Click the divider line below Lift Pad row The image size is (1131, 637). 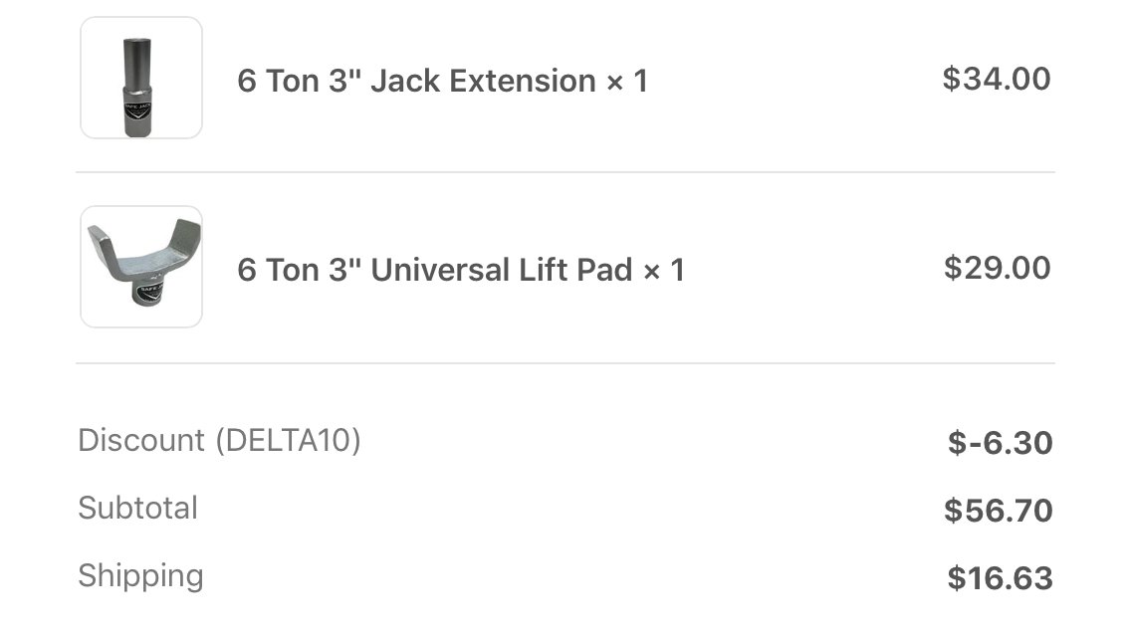[565, 363]
